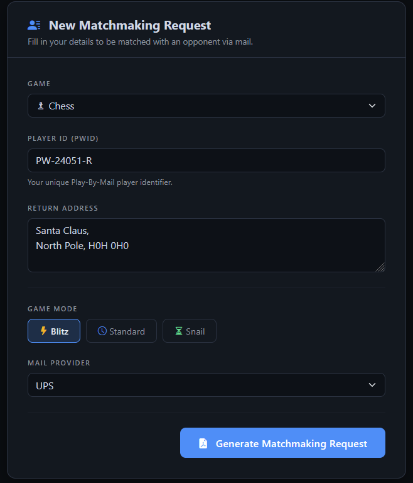Click the people icon beside New Matchmaking Request
Viewport: 413px width, 483px height.
pyautogui.click(x=34, y=25)
